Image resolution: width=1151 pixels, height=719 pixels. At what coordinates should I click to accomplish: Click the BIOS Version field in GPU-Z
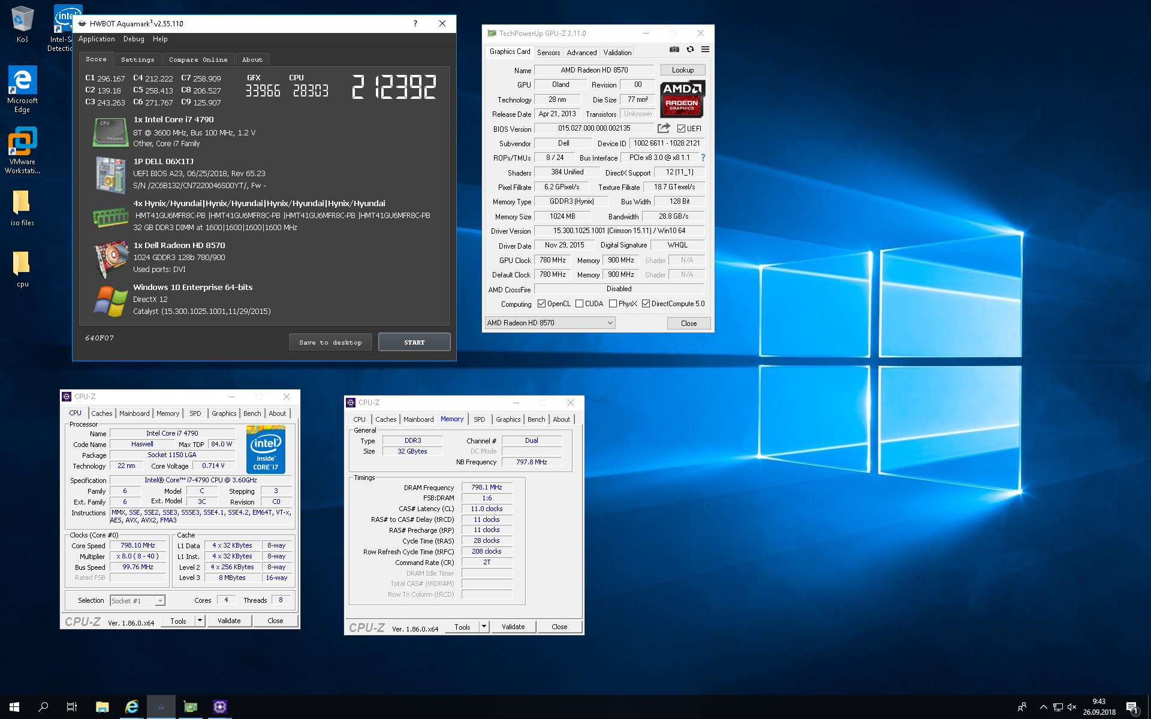point(594,128)
